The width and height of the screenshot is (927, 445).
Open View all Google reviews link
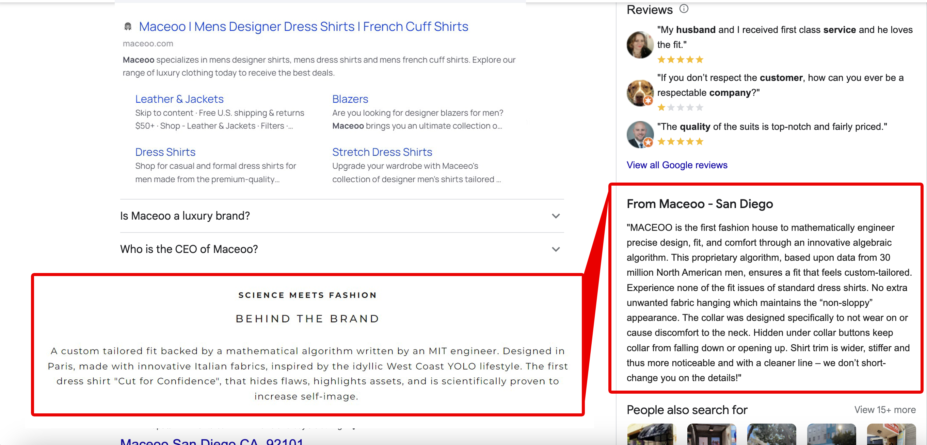click(677, 165)
